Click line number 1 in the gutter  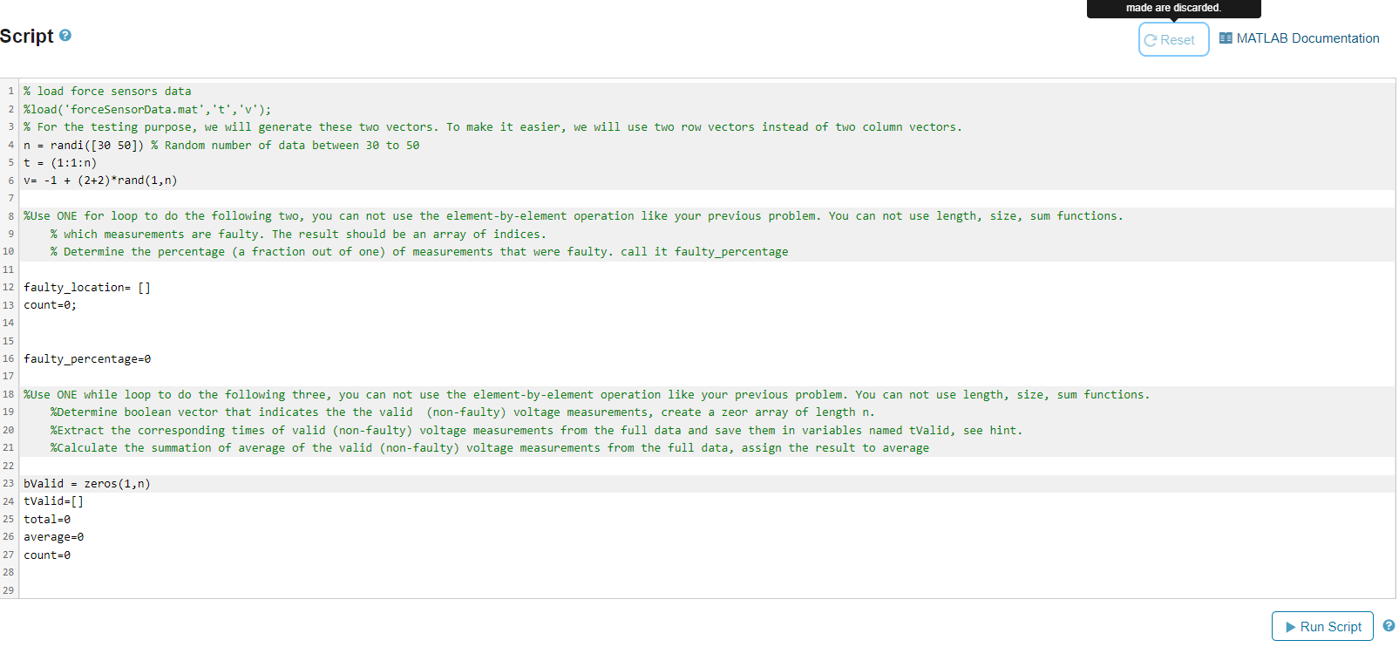click(10, 91)
